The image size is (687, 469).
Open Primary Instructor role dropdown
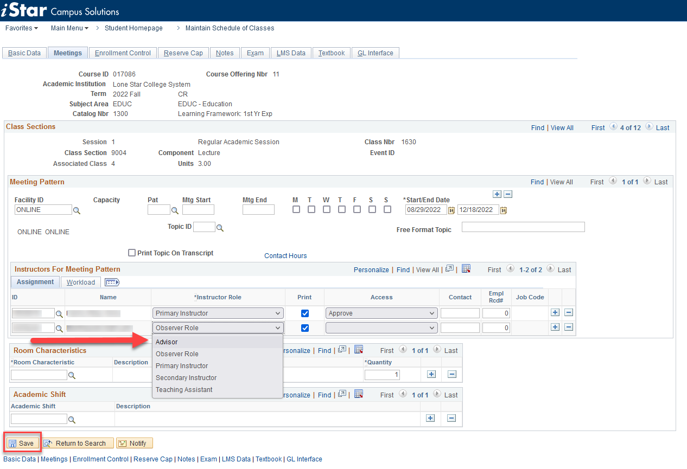click(x=218, y=313)
